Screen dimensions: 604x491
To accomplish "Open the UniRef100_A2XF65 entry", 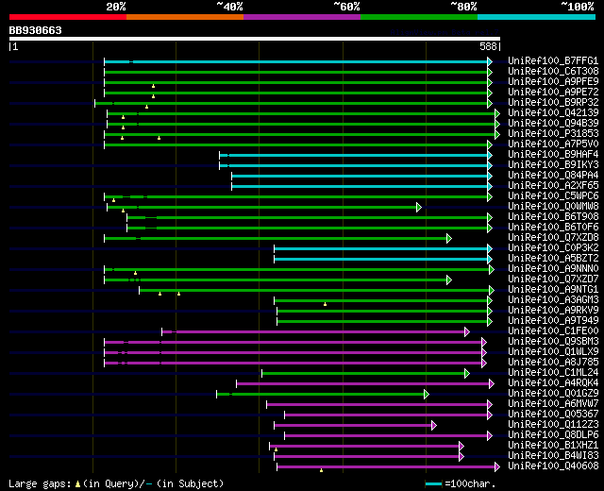I will 553,186.
